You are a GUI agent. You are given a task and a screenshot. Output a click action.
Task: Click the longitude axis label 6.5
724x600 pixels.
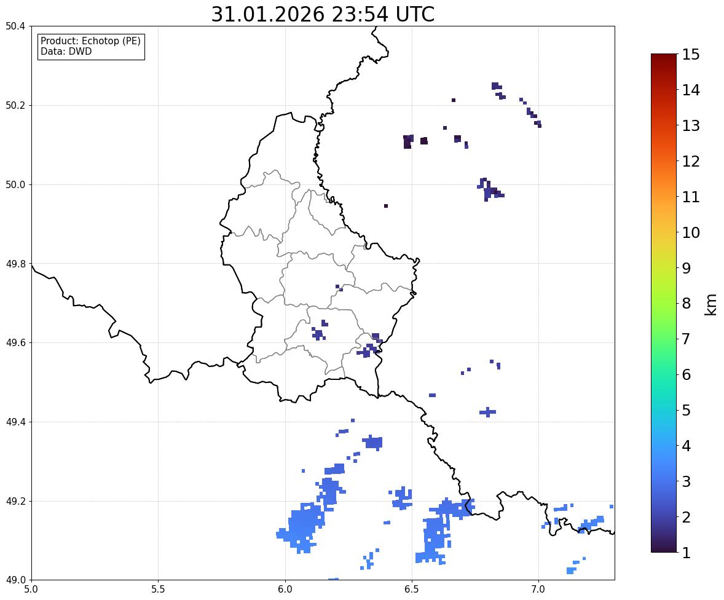[x=411, y=590]
